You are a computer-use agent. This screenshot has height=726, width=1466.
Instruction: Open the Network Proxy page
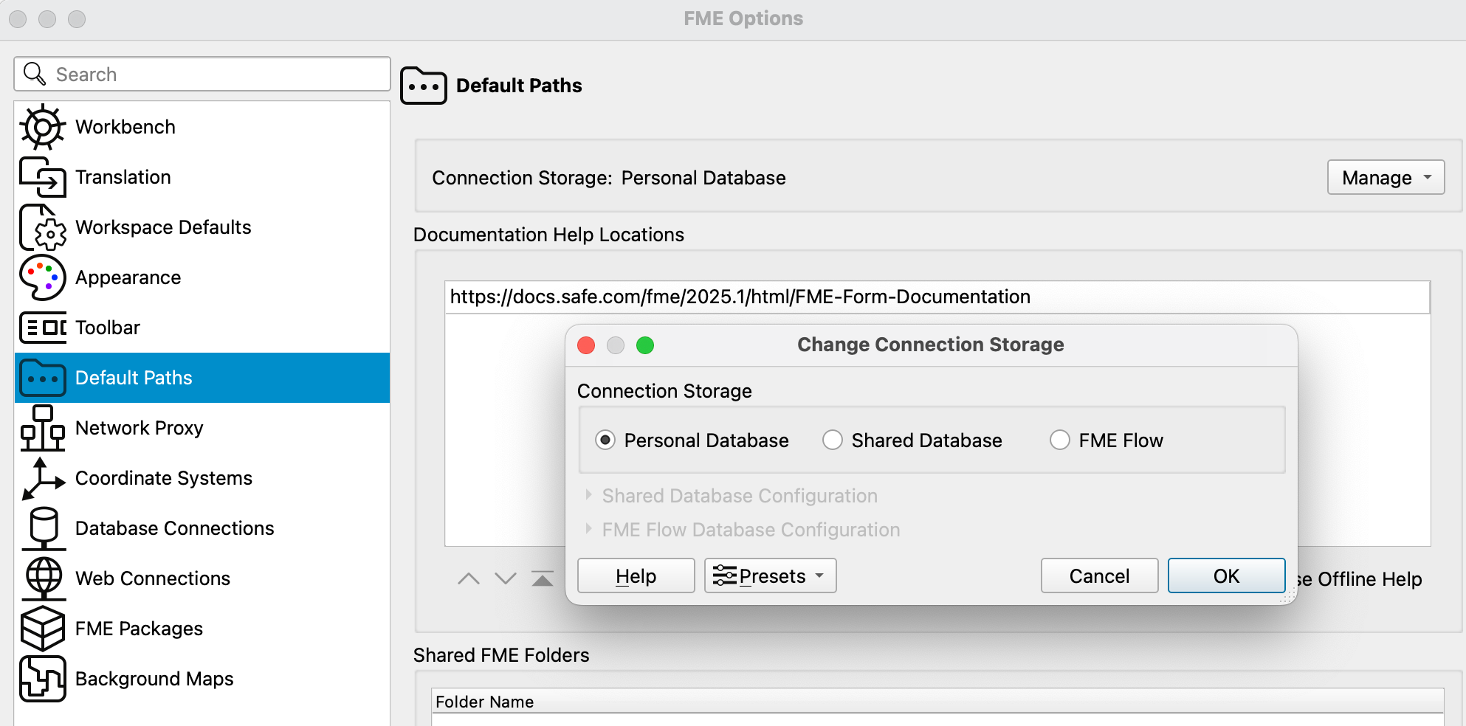coord(202,428)
